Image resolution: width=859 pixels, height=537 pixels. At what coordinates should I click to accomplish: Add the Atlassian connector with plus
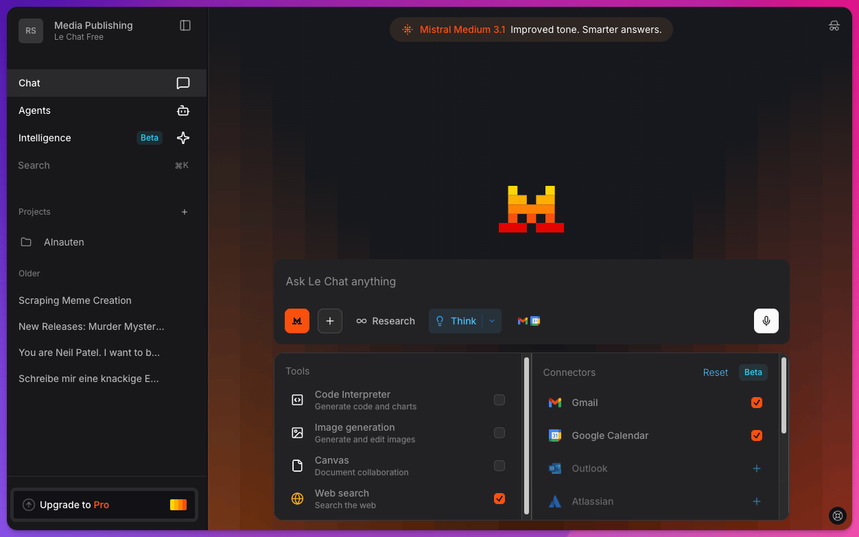(x=757, y=501)
